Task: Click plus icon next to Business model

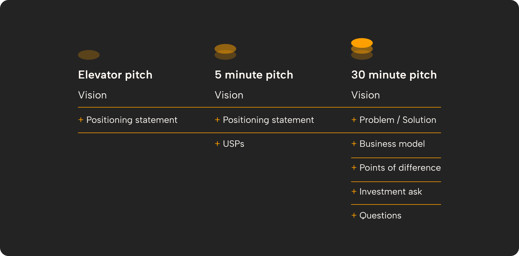Action: 354,144
